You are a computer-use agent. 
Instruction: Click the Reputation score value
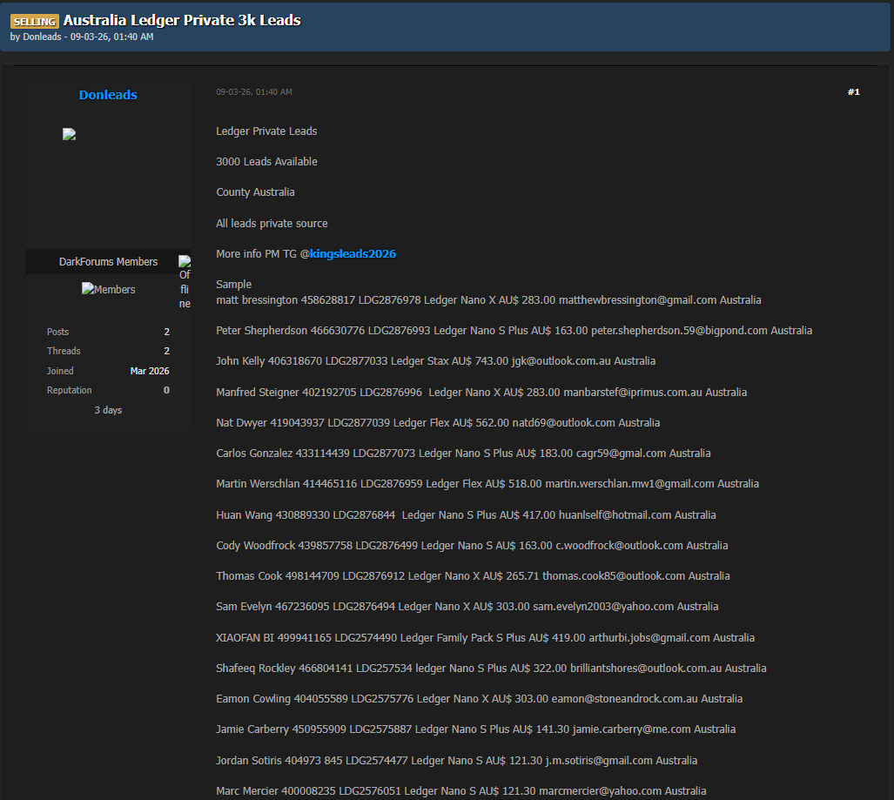tap(166, 390)
